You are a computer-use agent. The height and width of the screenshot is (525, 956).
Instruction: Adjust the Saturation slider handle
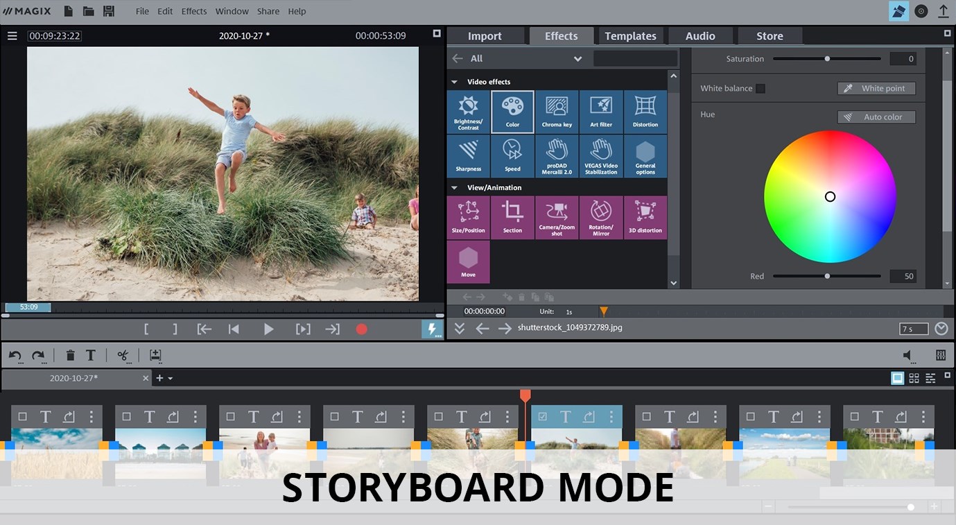827,59
